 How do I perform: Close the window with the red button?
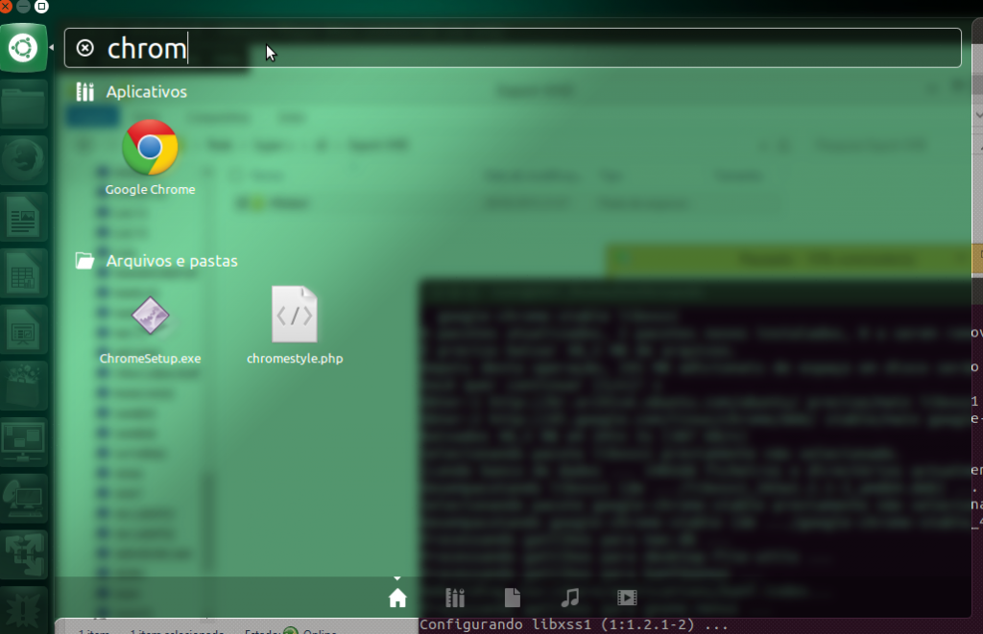tap(6, 7)
